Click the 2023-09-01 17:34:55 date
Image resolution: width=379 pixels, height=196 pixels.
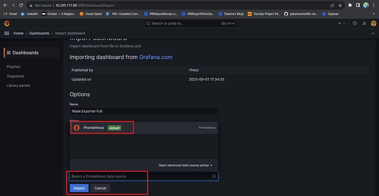pyautogui.click(x=207, y=79)
